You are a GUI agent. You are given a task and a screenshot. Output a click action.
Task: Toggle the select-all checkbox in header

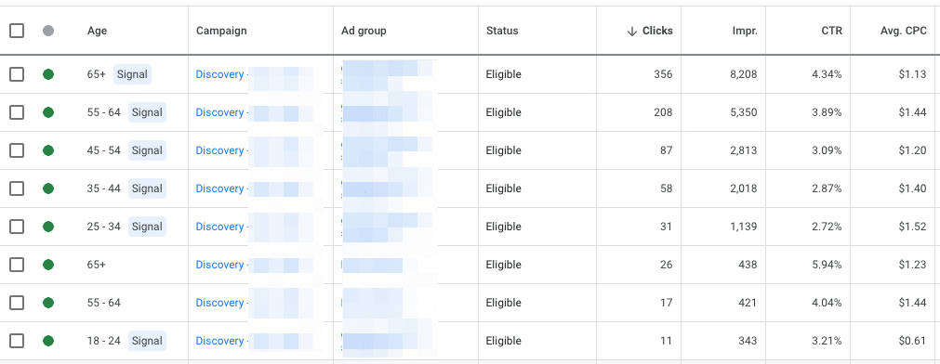coord(17,31)
